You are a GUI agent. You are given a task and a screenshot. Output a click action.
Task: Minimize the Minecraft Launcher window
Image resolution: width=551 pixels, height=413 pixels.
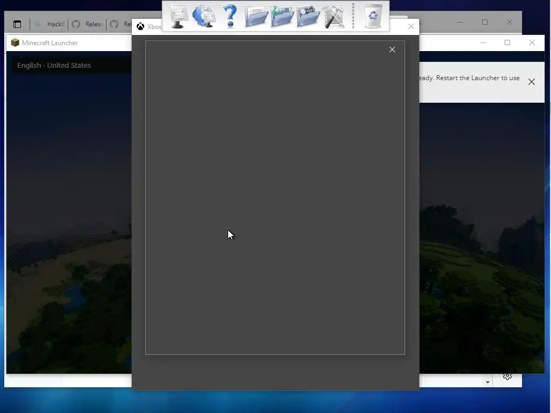[x=483, y=42]
